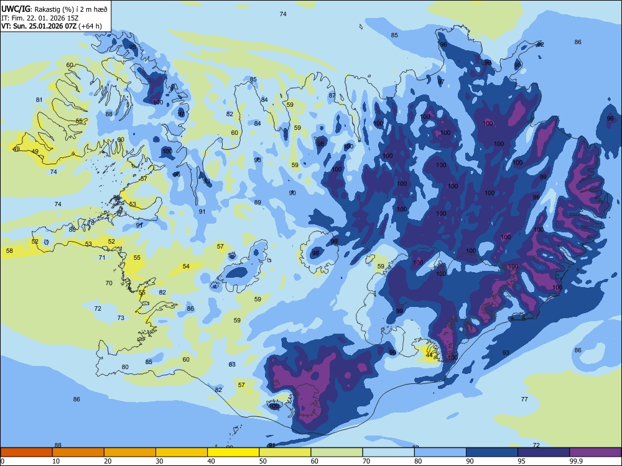This screenshot has width=622, height=466.
Task: Click the legend tick label 0
Action: pyautogui.click(x=2, y=461)
